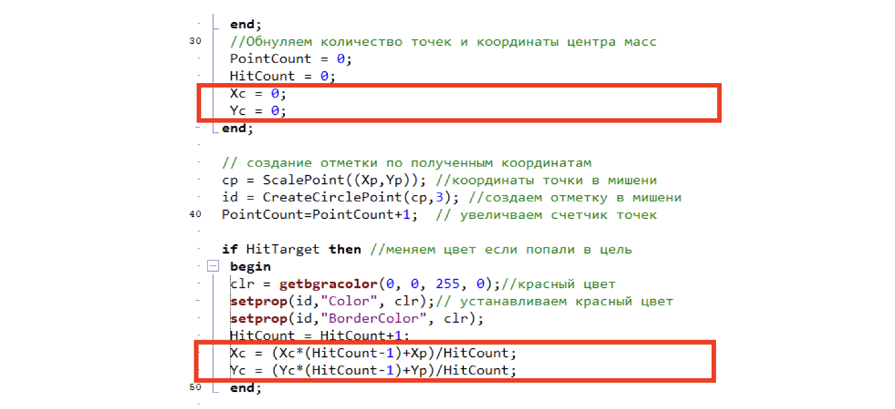Viewport: 895px width, 409px height.
Task: Click the comment "// устанавливаем красный цвет"
Action: click(554, 301)
